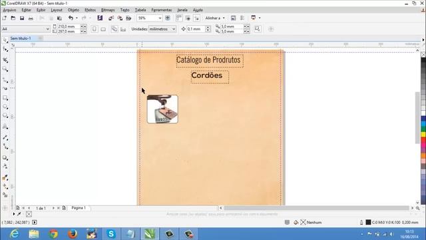Save the current document
This screenshot has width=426, height=240.
(x=22, y=18)
